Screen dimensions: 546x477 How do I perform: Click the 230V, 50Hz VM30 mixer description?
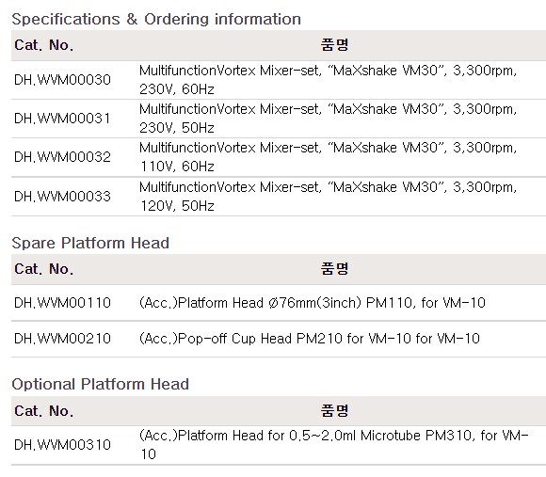point(328,119)
